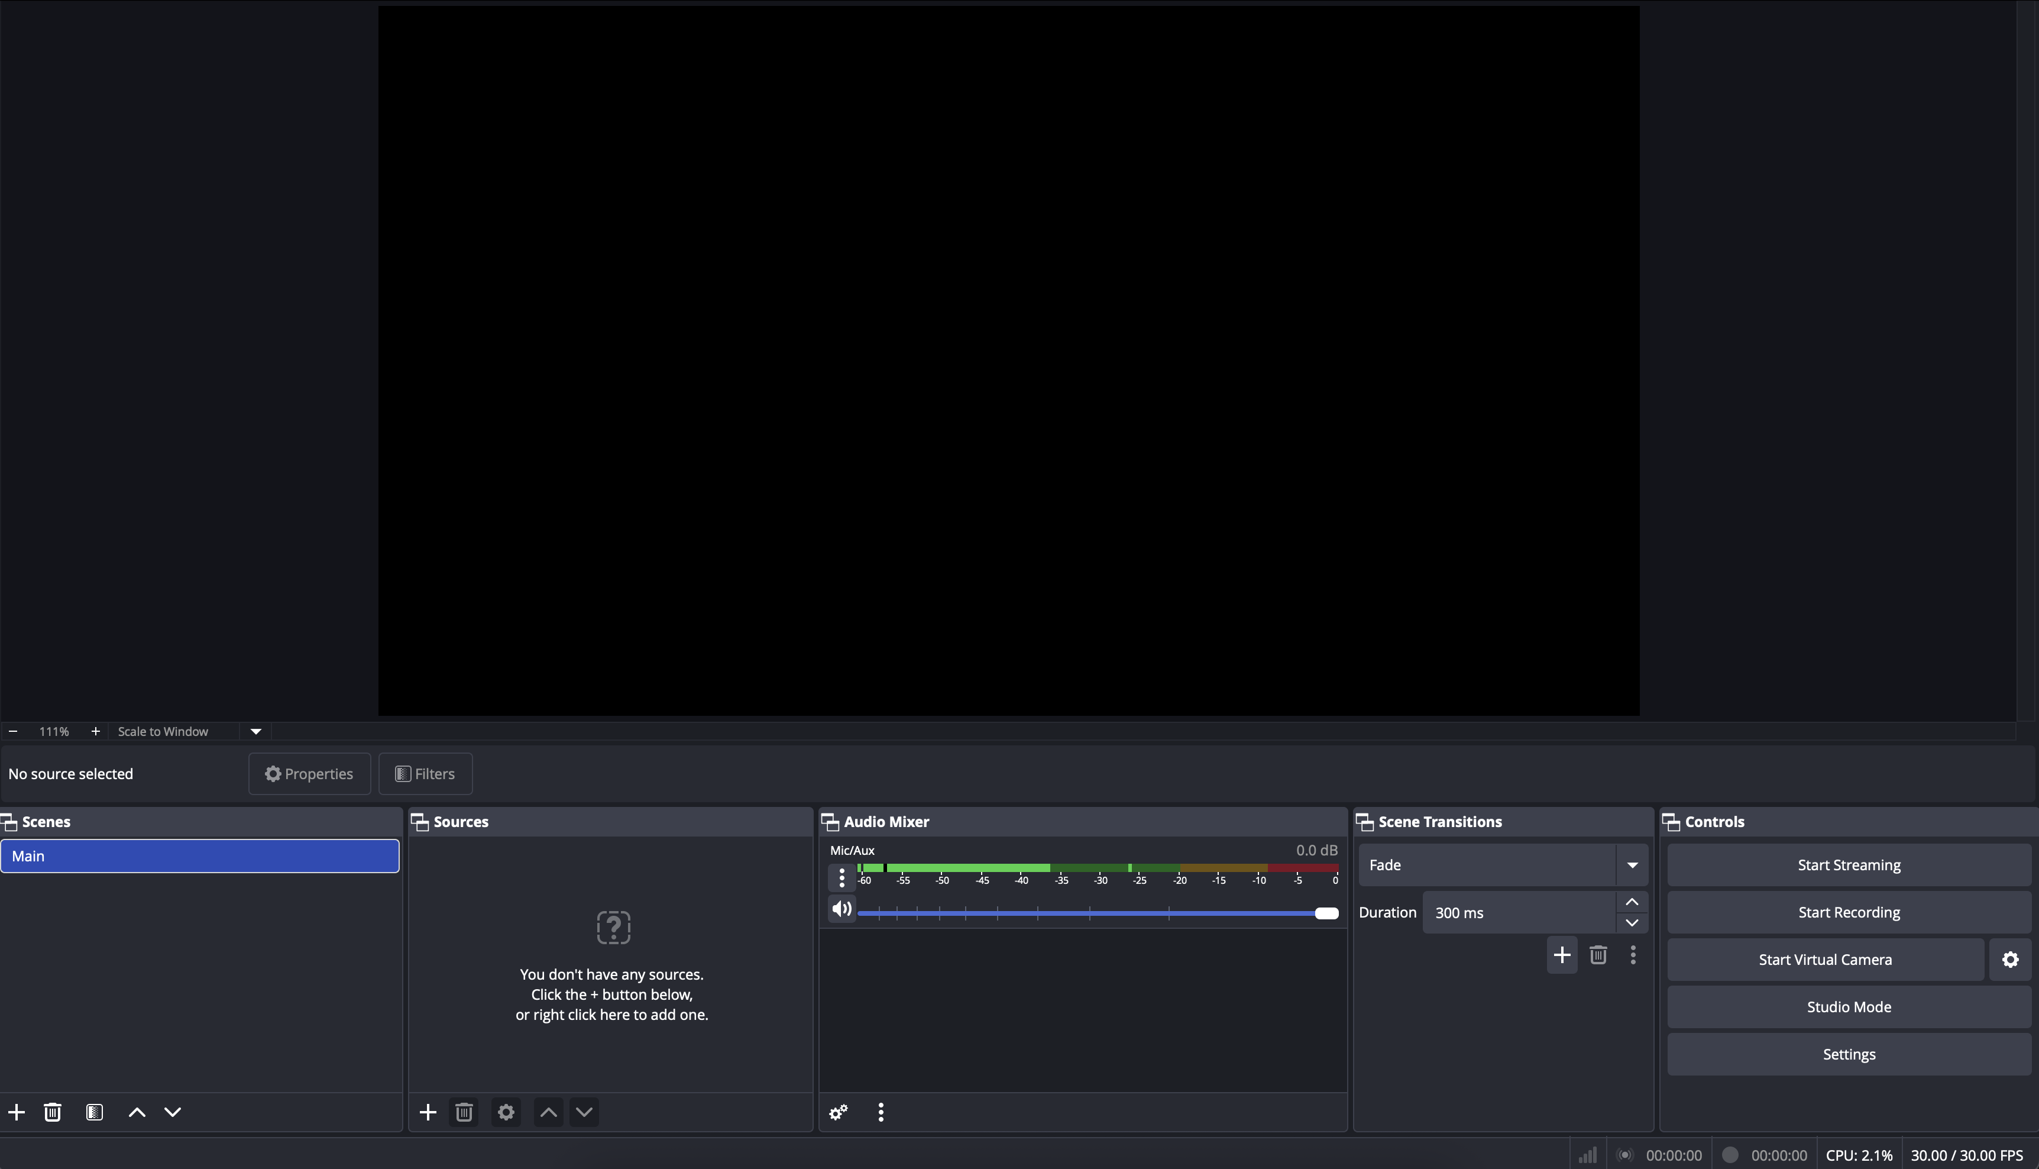The image size is (2039, 1169).
Task: Open Audio Mixer three-dot menu at bottom
Action: point(881,1112)
